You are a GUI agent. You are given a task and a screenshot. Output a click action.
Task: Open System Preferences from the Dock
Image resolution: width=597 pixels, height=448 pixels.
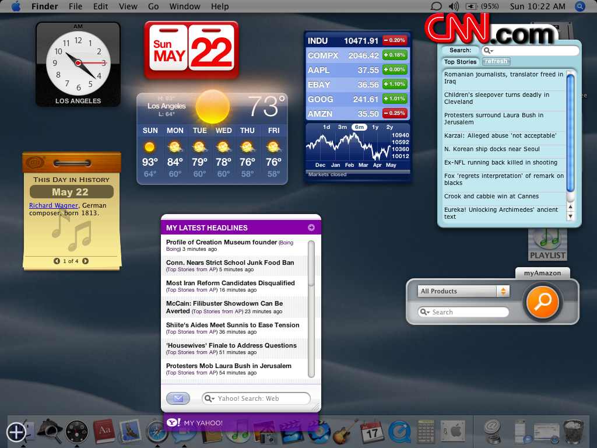[x=452, y=432]
